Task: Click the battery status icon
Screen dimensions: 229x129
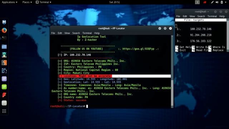Action: (x=222, y=2)
